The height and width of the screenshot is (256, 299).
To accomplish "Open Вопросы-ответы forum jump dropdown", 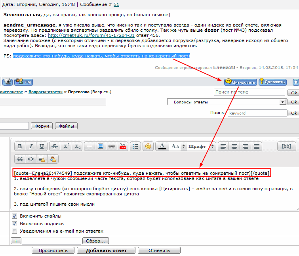I will [227, 102].
